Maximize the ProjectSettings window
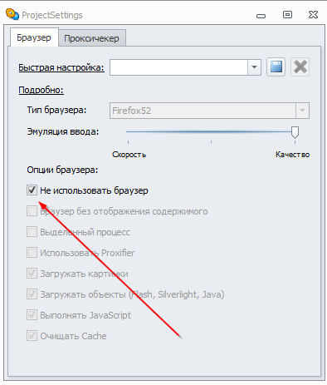The height and width of the screenshot is (385, 327). coord(287,14)
